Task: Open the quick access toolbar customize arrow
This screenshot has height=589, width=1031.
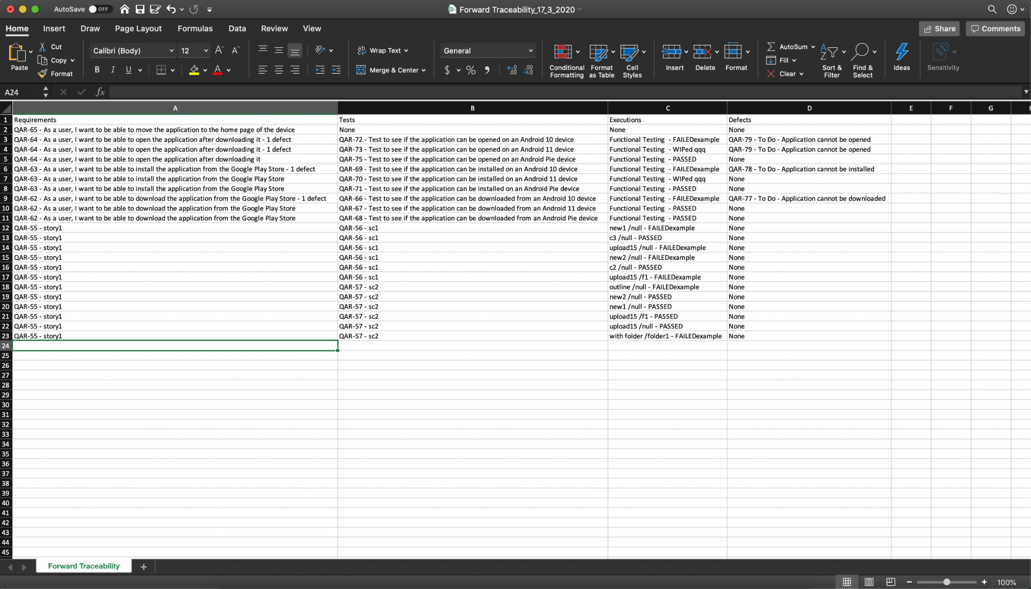Action: 209,9
